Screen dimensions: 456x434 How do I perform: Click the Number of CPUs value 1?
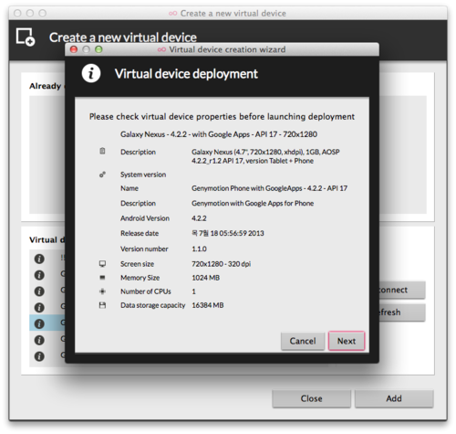coord(193,291)
